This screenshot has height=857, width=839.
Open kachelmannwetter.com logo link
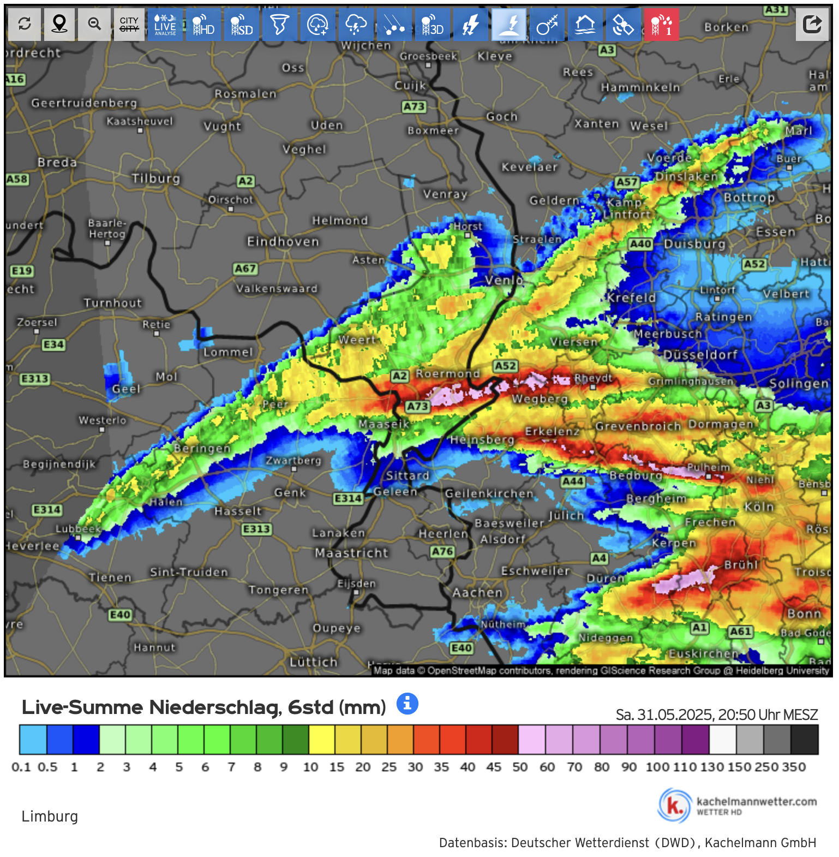coord(738,805)
